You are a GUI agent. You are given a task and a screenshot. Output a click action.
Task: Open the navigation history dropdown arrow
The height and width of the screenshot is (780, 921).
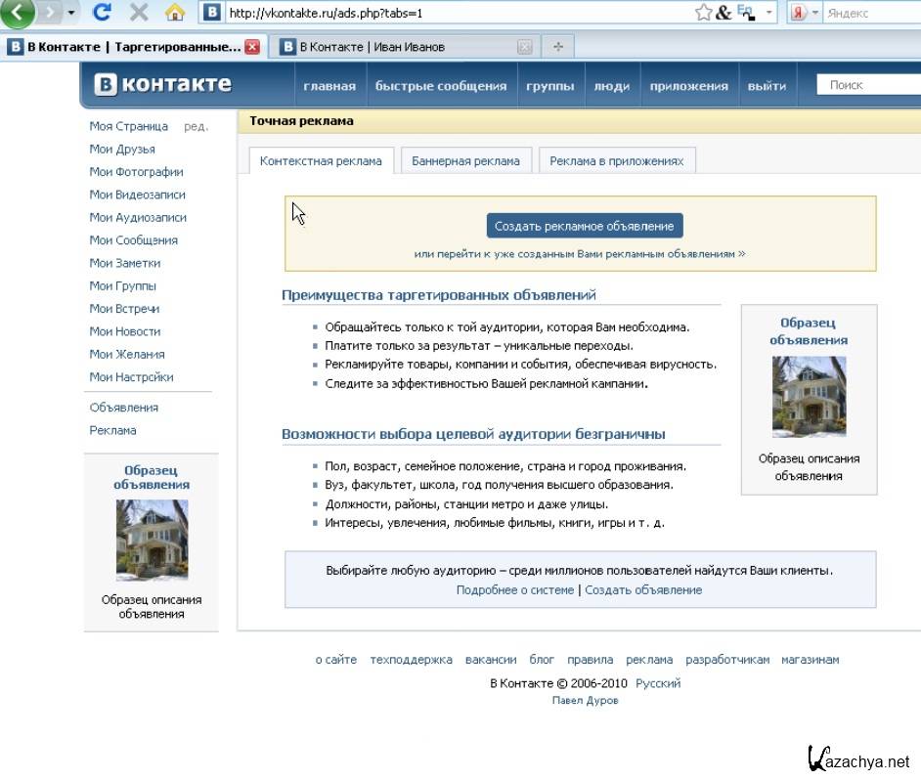tap(71, 14)
